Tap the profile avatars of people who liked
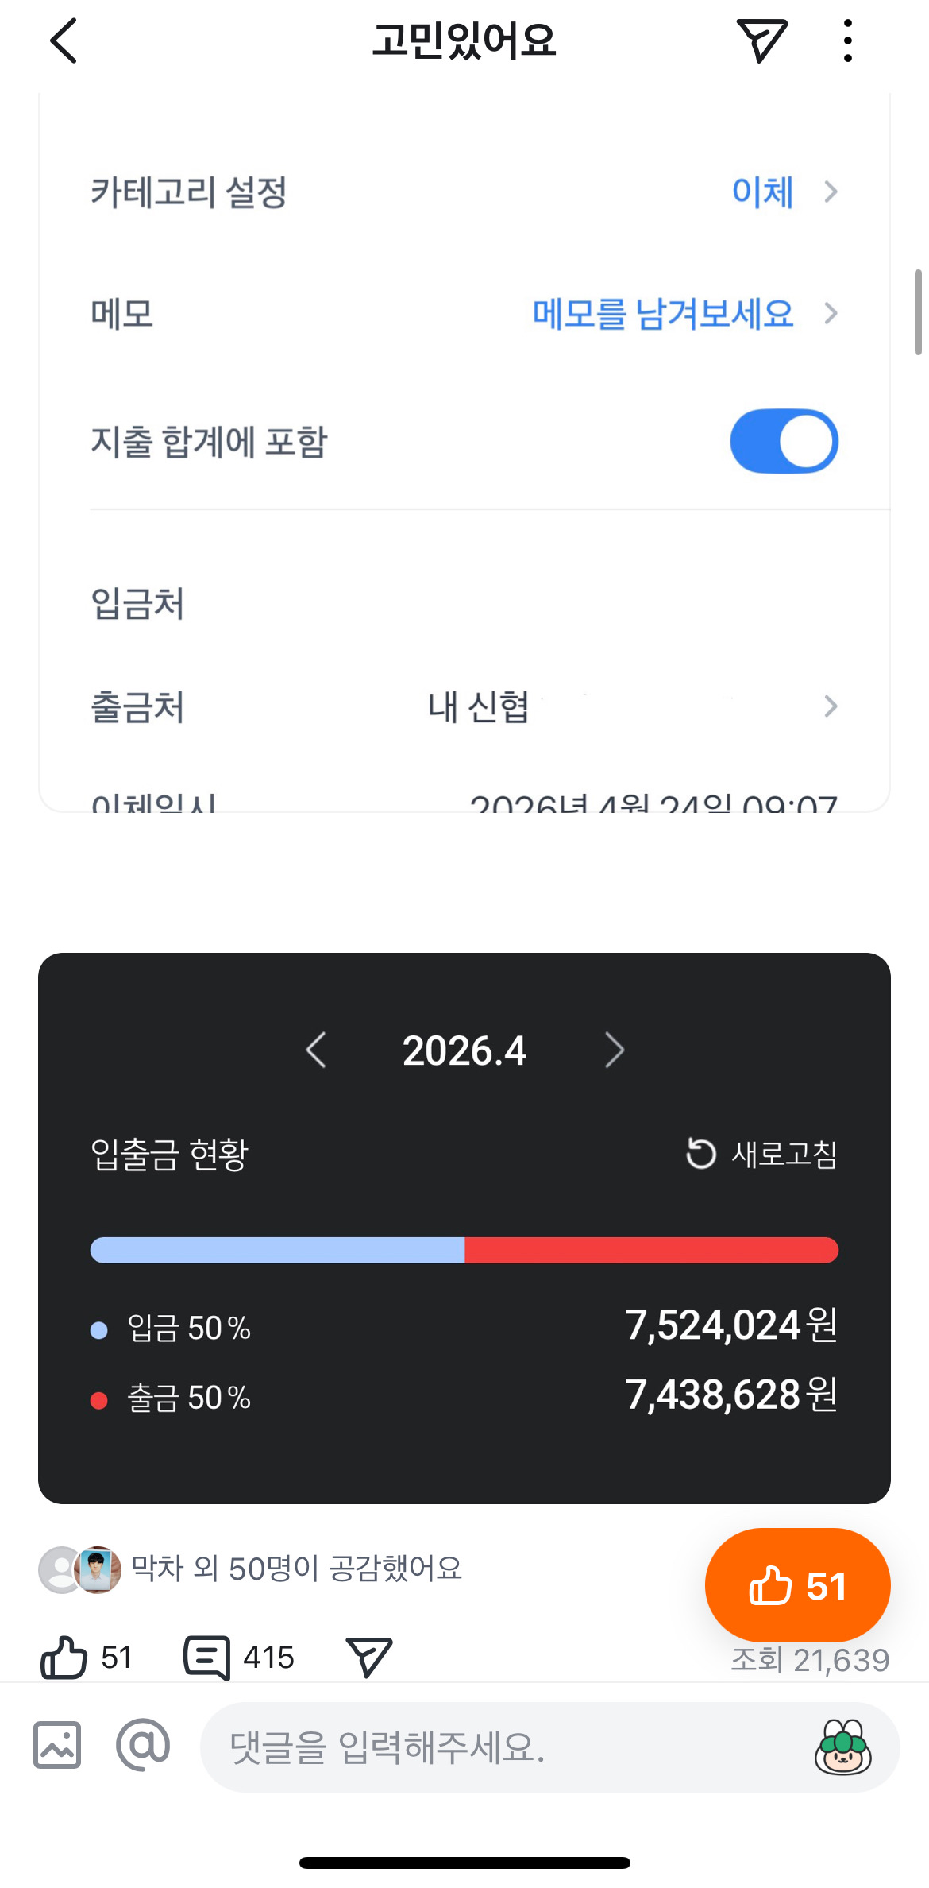This screenshot has width=929, height=1888. 80,1569
